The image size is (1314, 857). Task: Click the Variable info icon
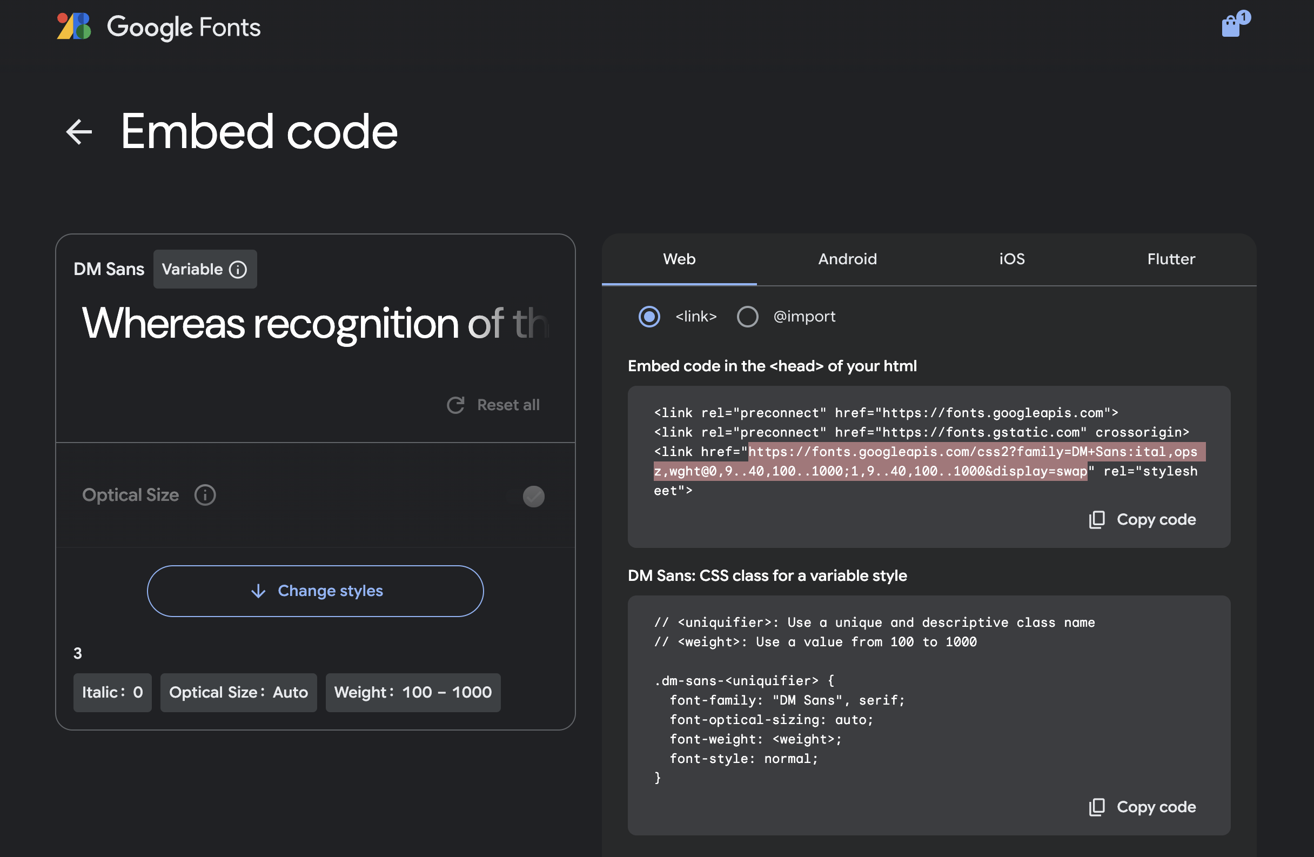pos(238,270)
